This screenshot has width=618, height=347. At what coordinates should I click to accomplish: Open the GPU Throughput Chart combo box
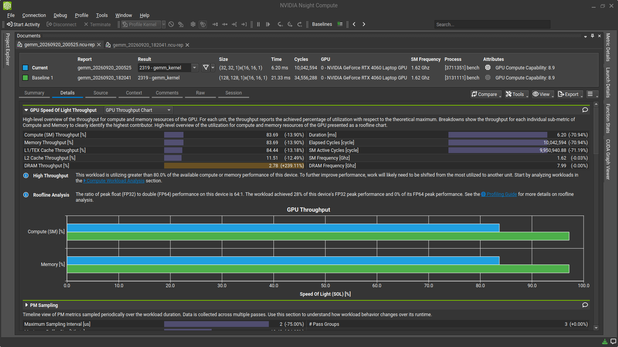pos(138,110)
